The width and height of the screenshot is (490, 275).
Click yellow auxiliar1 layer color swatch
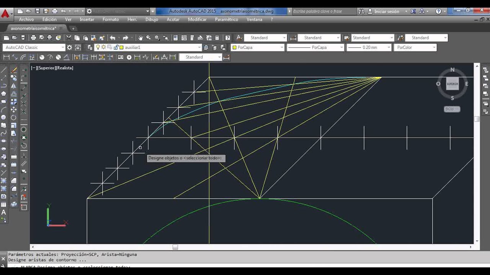tap(121, 47)
